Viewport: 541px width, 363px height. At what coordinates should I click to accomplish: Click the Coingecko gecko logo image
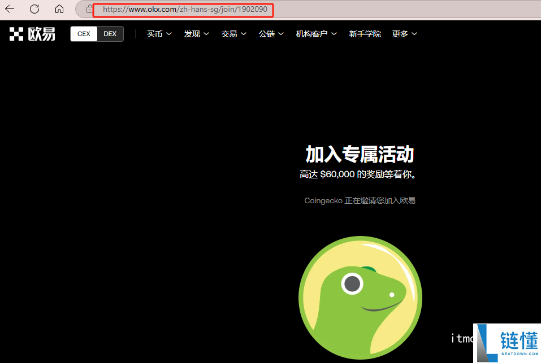click(x=360, y=298)
